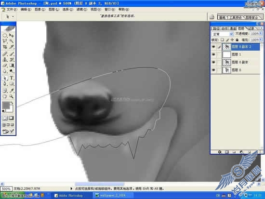Open the layers palette options menu arrow
Image resolution: width=265 pixels, height=199 pixels.
point(262,28)
